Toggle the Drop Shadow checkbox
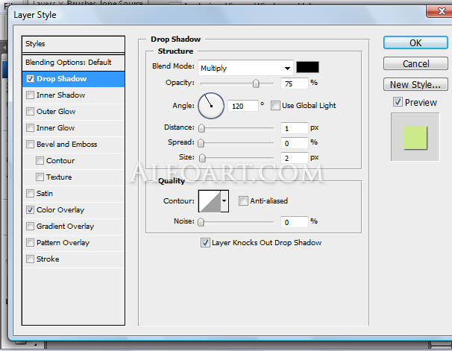 tap(31, 78)
